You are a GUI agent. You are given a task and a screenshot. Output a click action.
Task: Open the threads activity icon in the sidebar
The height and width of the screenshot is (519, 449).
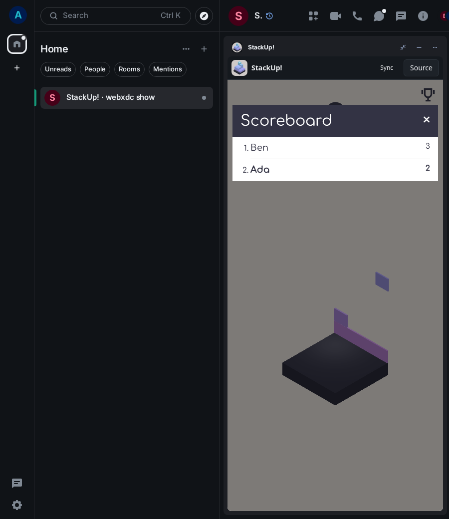pyautogui.click(x=17, y=483)
